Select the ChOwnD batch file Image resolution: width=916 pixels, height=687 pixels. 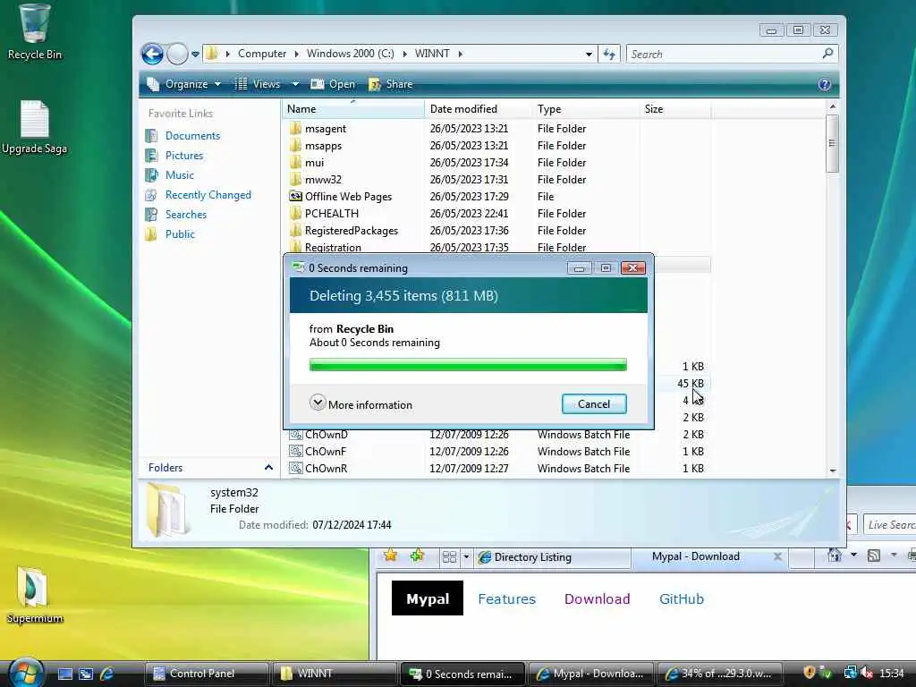tap(326, 435)
